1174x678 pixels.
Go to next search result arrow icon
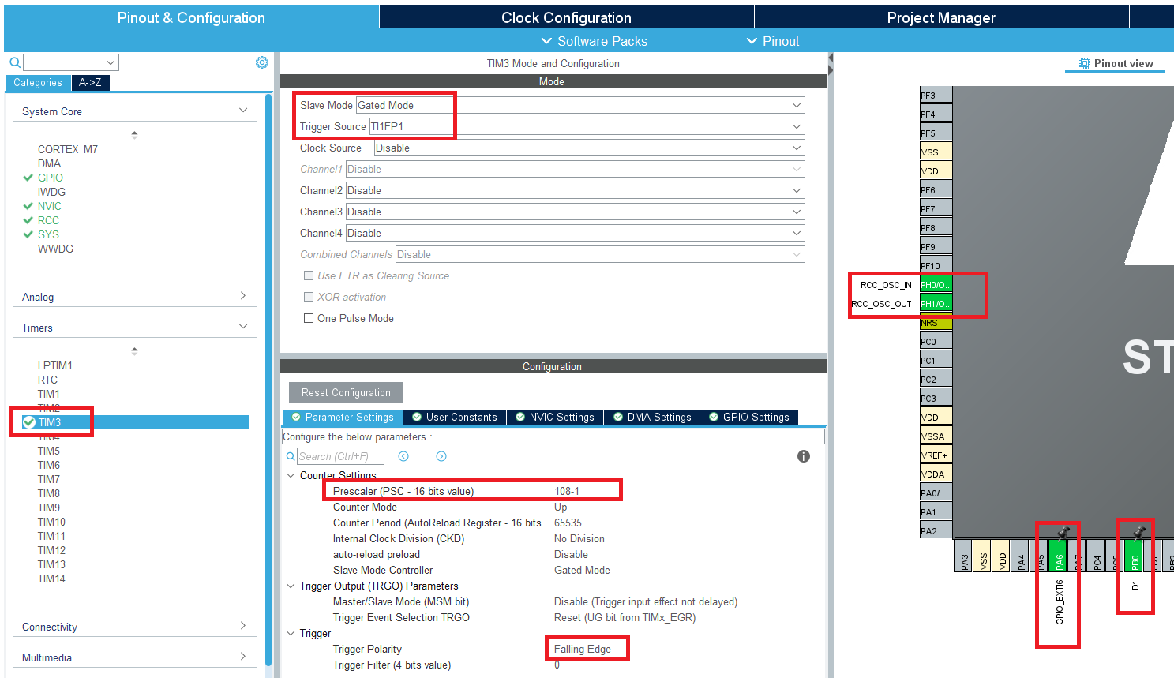[x=441, y=456]
